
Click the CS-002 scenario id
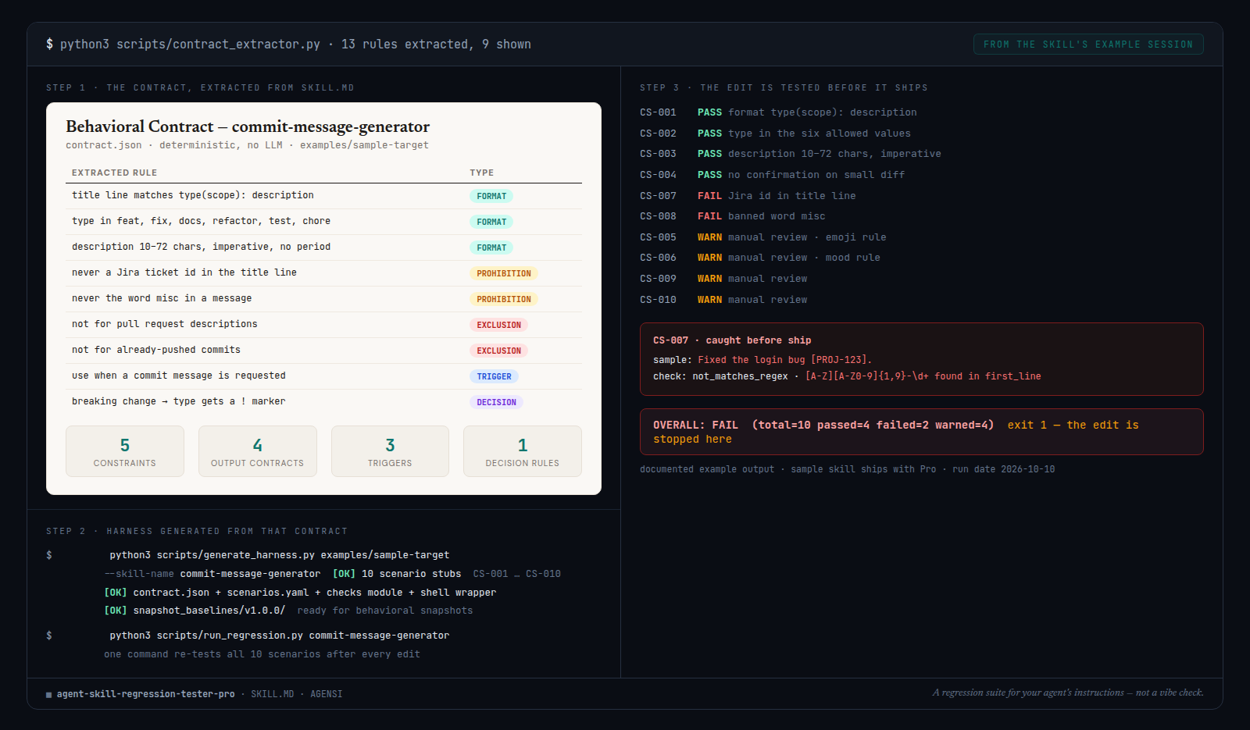coord(658,134)
